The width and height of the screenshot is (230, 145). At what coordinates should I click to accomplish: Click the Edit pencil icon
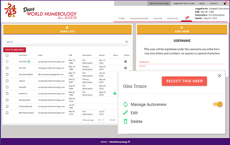coord(125,113)
